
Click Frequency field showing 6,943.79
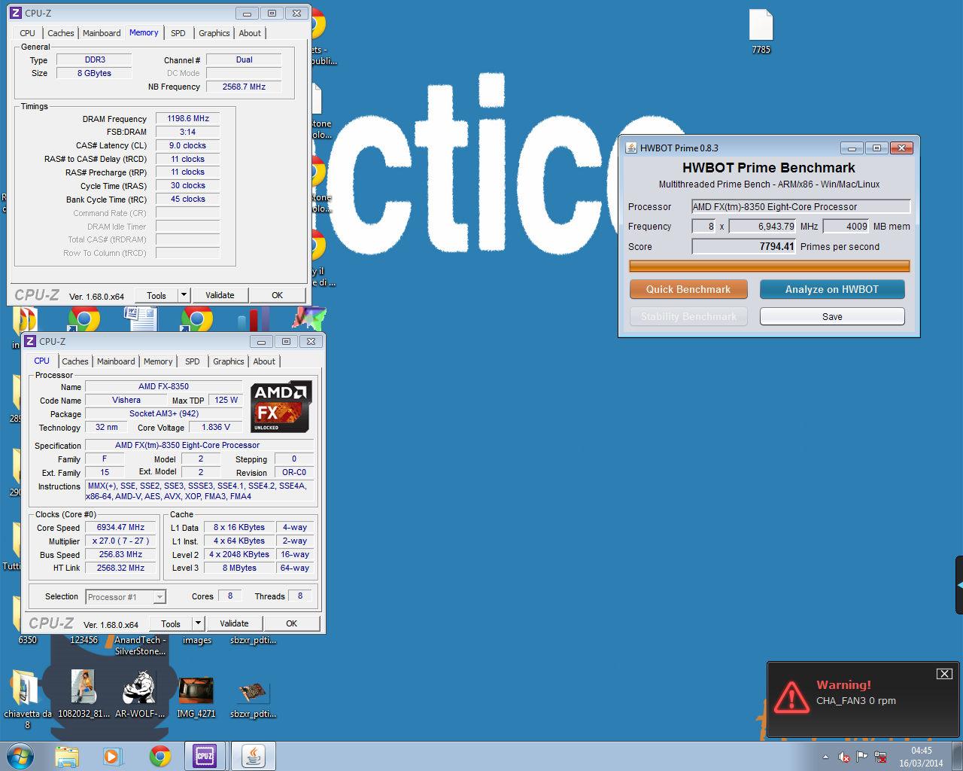click(x=762, y=226)
